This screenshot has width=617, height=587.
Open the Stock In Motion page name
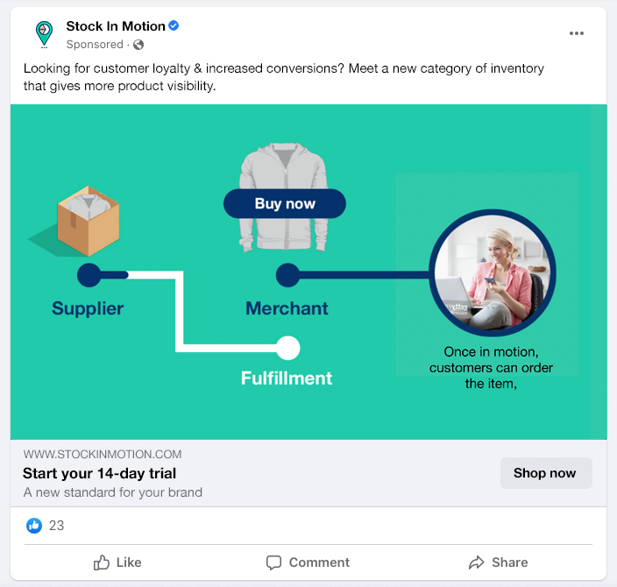click(x=116, y=26)
